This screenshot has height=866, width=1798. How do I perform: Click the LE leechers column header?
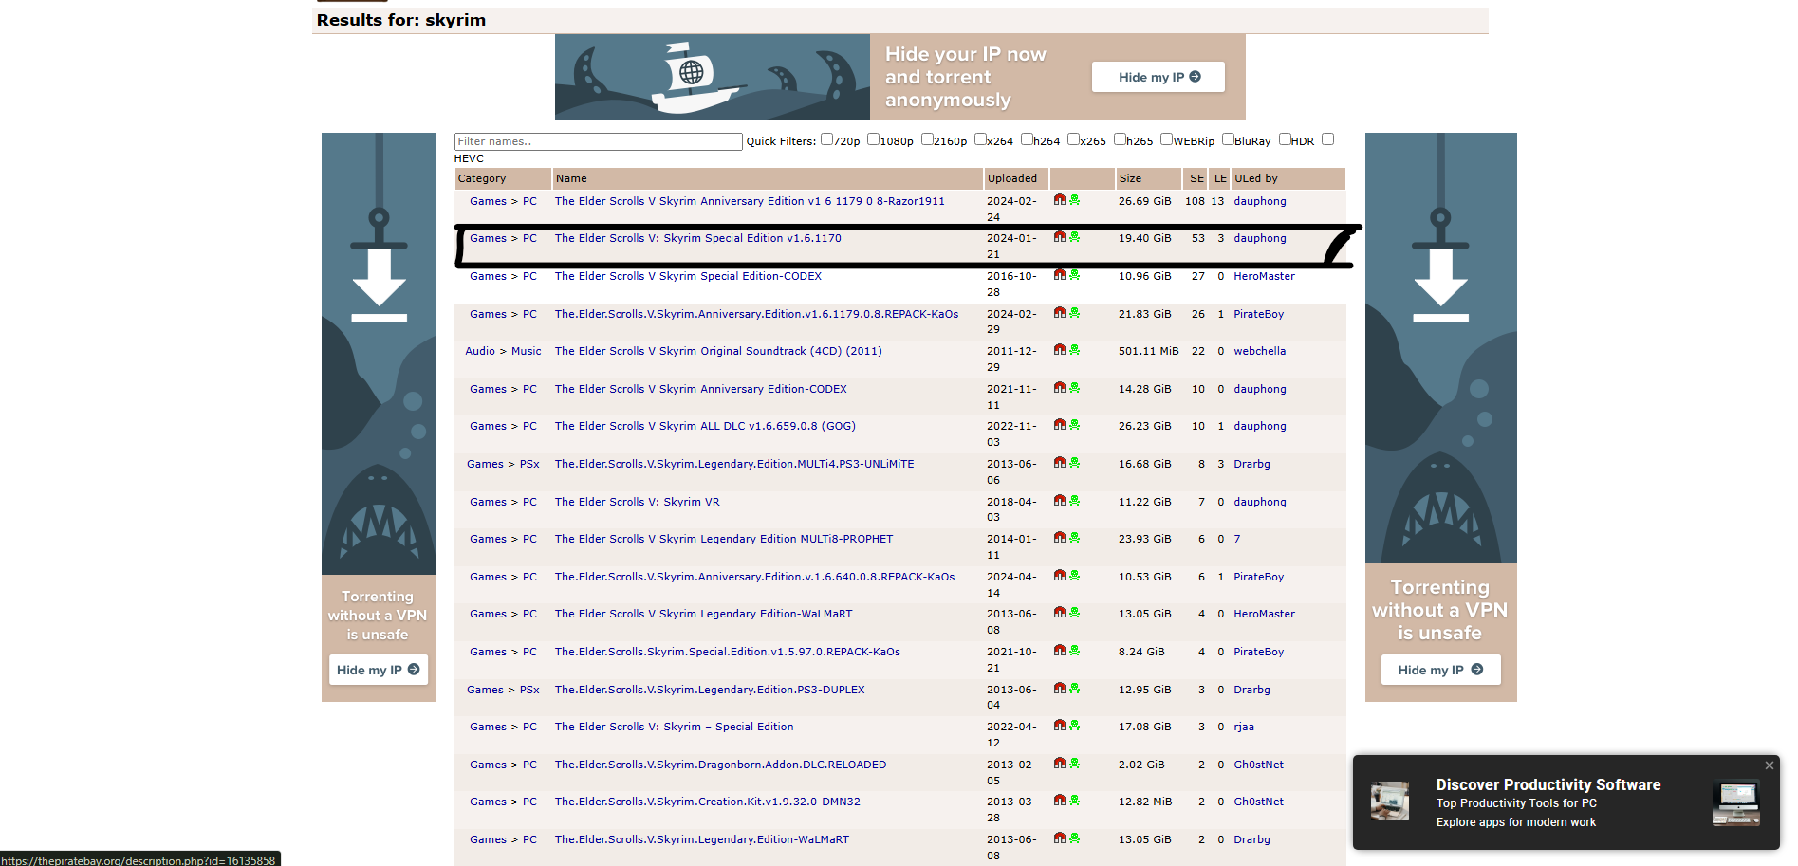[1220, 178]
